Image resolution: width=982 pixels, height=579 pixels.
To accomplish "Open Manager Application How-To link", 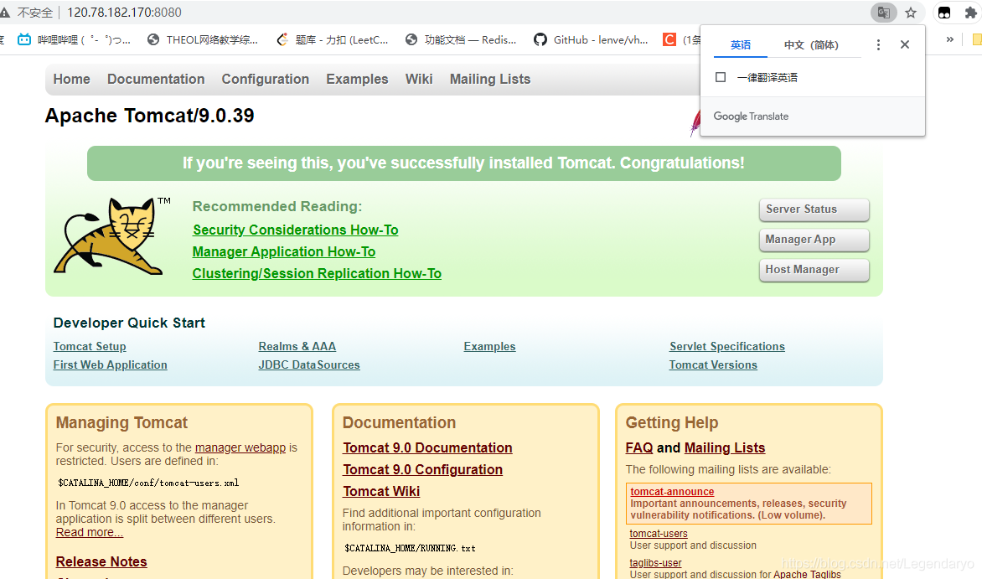I will point(284,252).
